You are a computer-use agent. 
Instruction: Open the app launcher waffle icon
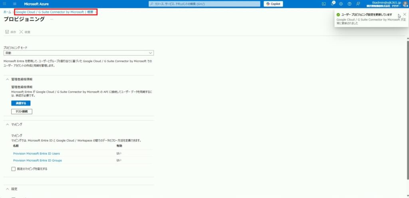(x=4, y=4)
